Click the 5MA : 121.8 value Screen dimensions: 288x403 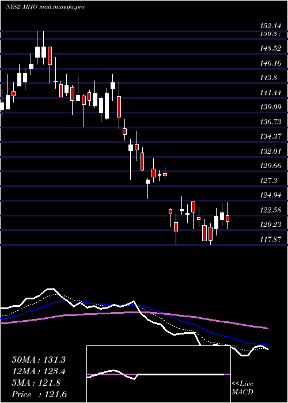[x=36, y=383]
